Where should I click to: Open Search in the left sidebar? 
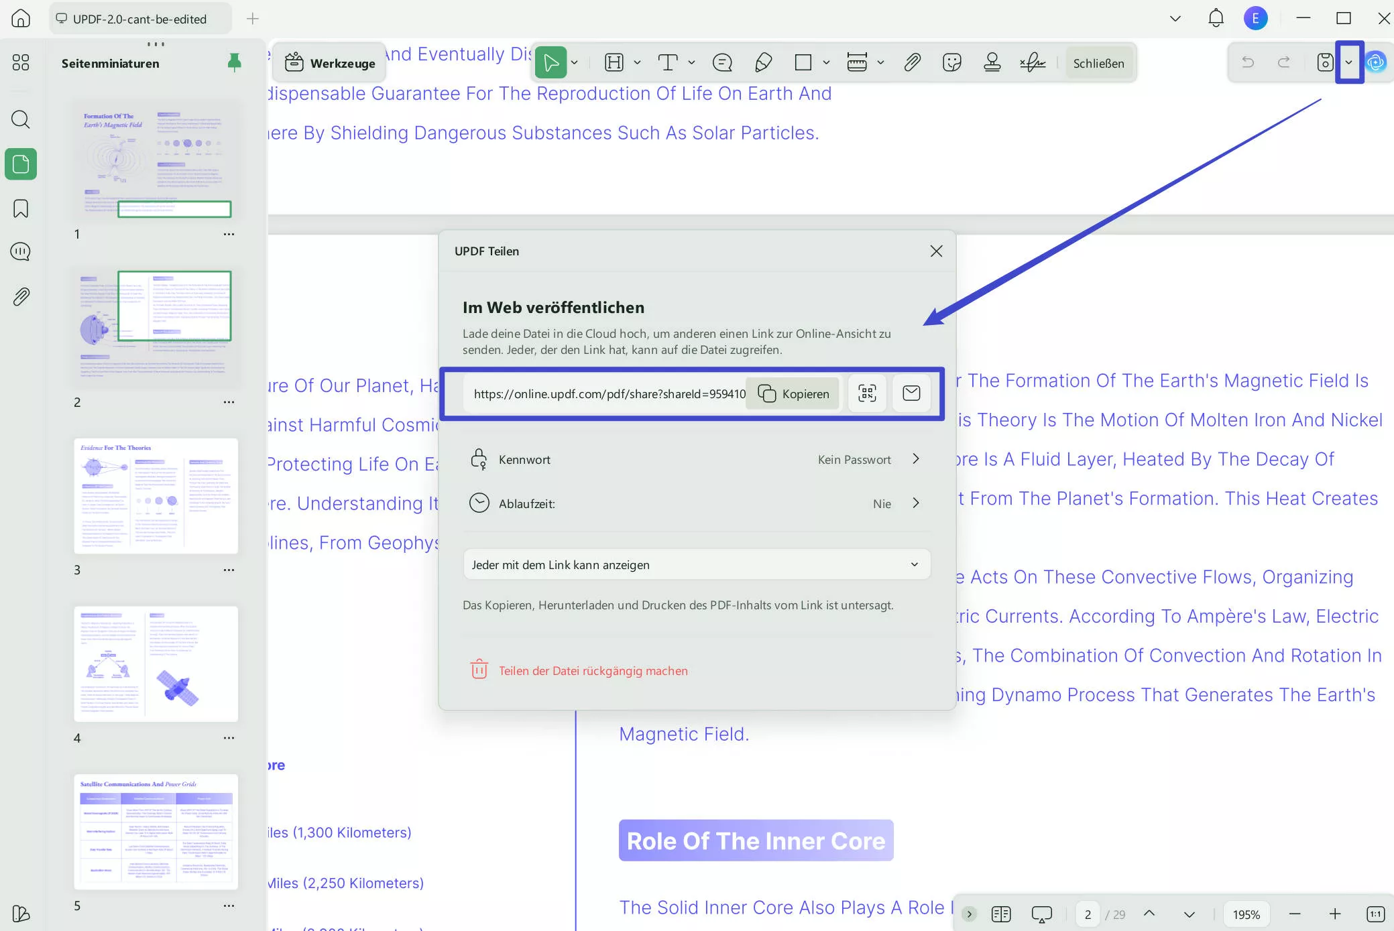point(20,119)
